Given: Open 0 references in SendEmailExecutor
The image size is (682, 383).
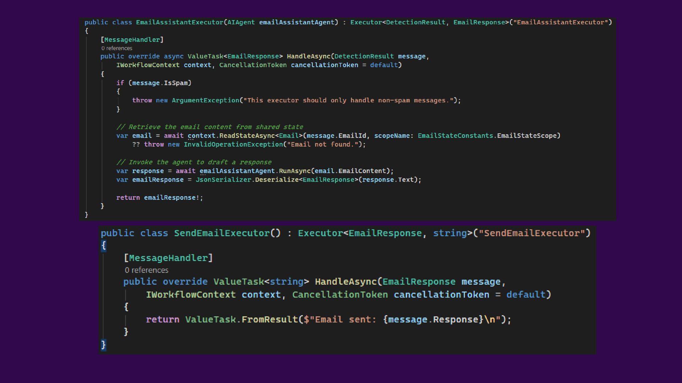Looking at the screenshot, I should tap(146, 270).
